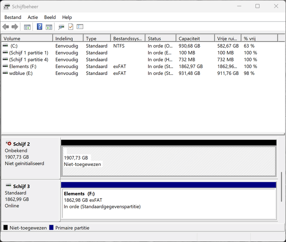Sort by the Vrije rui... column header
This screenshot has height=242, width=286.
[x=228, y=38]
